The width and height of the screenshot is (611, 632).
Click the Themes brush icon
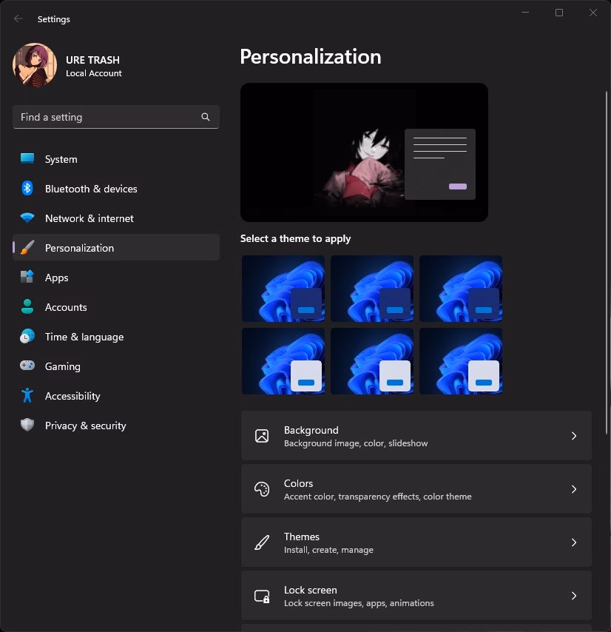[262, 542]
